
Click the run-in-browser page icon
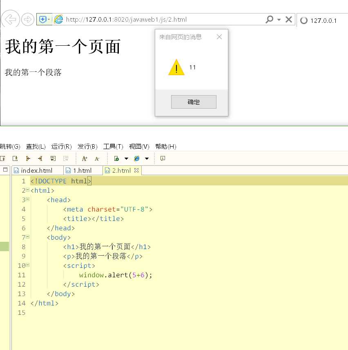pos(116,158)
